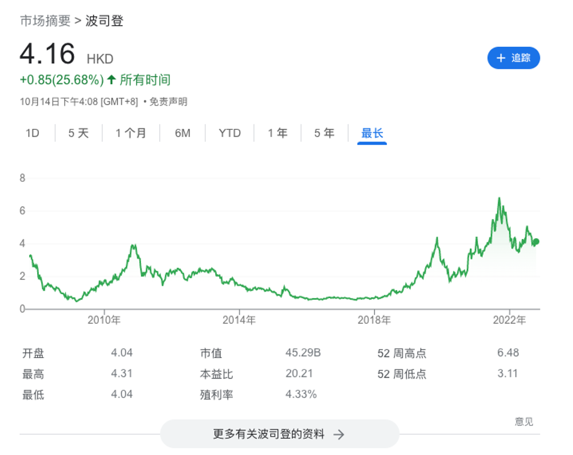Click the 2014年 axis label
Image resolution: width=573 pixels, height=455 pixels.
239,320
